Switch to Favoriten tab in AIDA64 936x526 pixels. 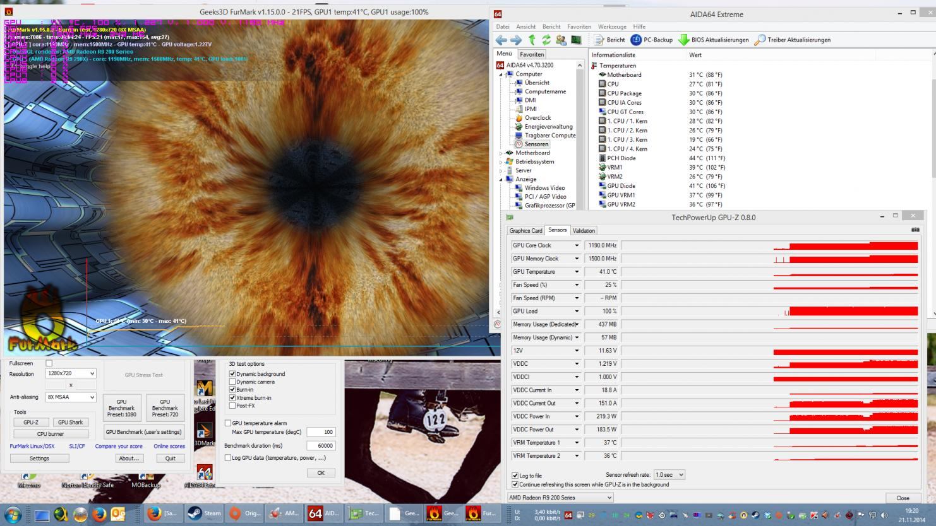click(x=532, y=54)
